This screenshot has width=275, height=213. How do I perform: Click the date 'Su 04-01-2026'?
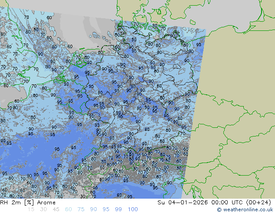pyautogui.click(x=183, y=203)
